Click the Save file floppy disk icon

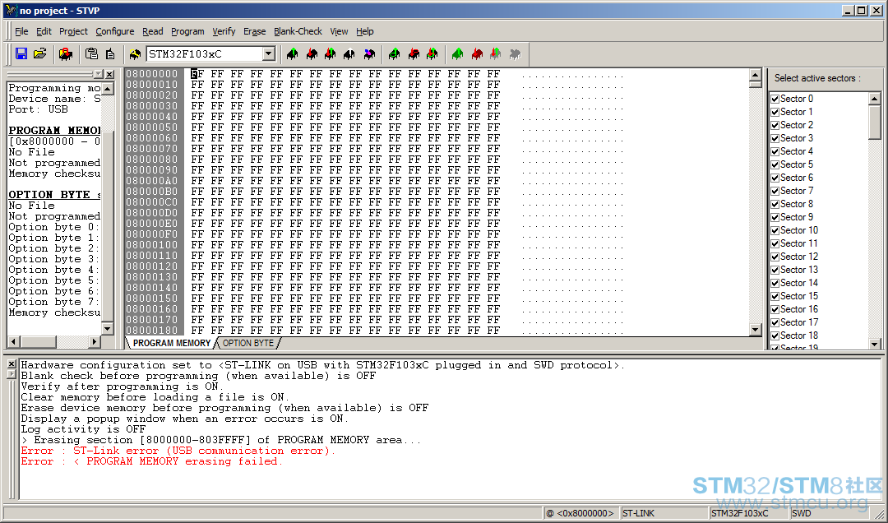pyautogui.click(x=21, y=53)
